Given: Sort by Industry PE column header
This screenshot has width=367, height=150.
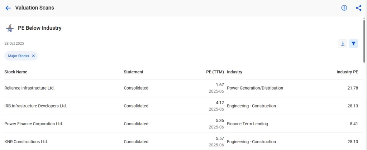Looking at the screenshot, I should point(347,72).
